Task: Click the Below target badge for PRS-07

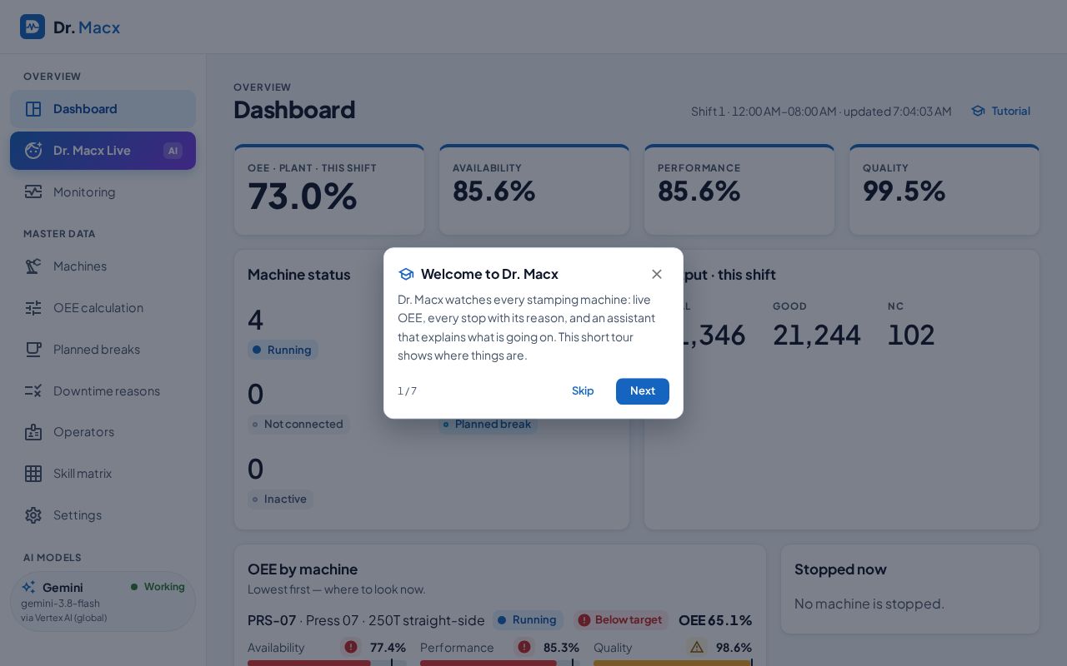Action: coord(621,620)
